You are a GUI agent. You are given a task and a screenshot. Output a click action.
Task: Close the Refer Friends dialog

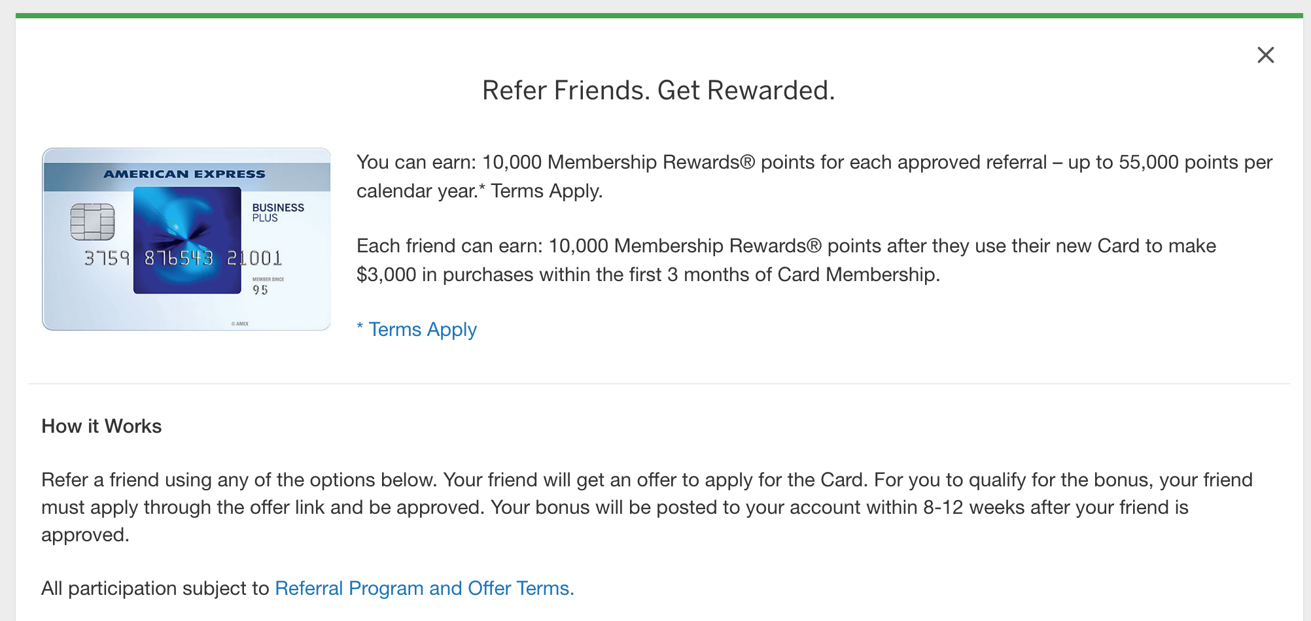(x=1266, y=55)
